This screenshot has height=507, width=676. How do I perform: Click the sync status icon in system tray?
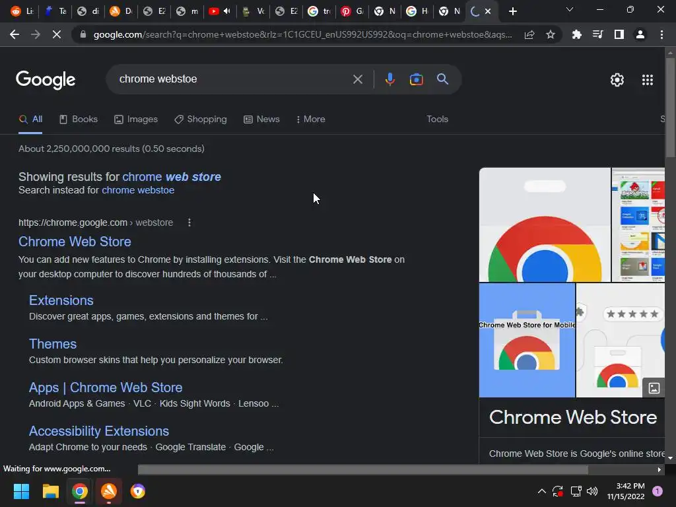(557, 491)
